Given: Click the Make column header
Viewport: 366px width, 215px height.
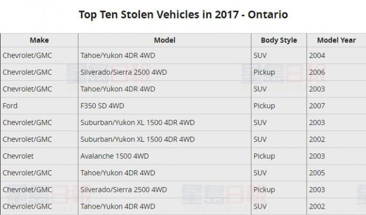Looking at the screenshot, I should pyautogui.click(x=39, y=40).
